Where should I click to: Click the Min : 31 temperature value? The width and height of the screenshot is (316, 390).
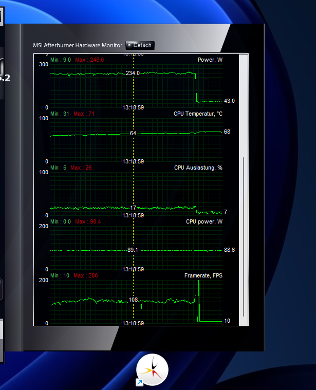click(60, 114)
